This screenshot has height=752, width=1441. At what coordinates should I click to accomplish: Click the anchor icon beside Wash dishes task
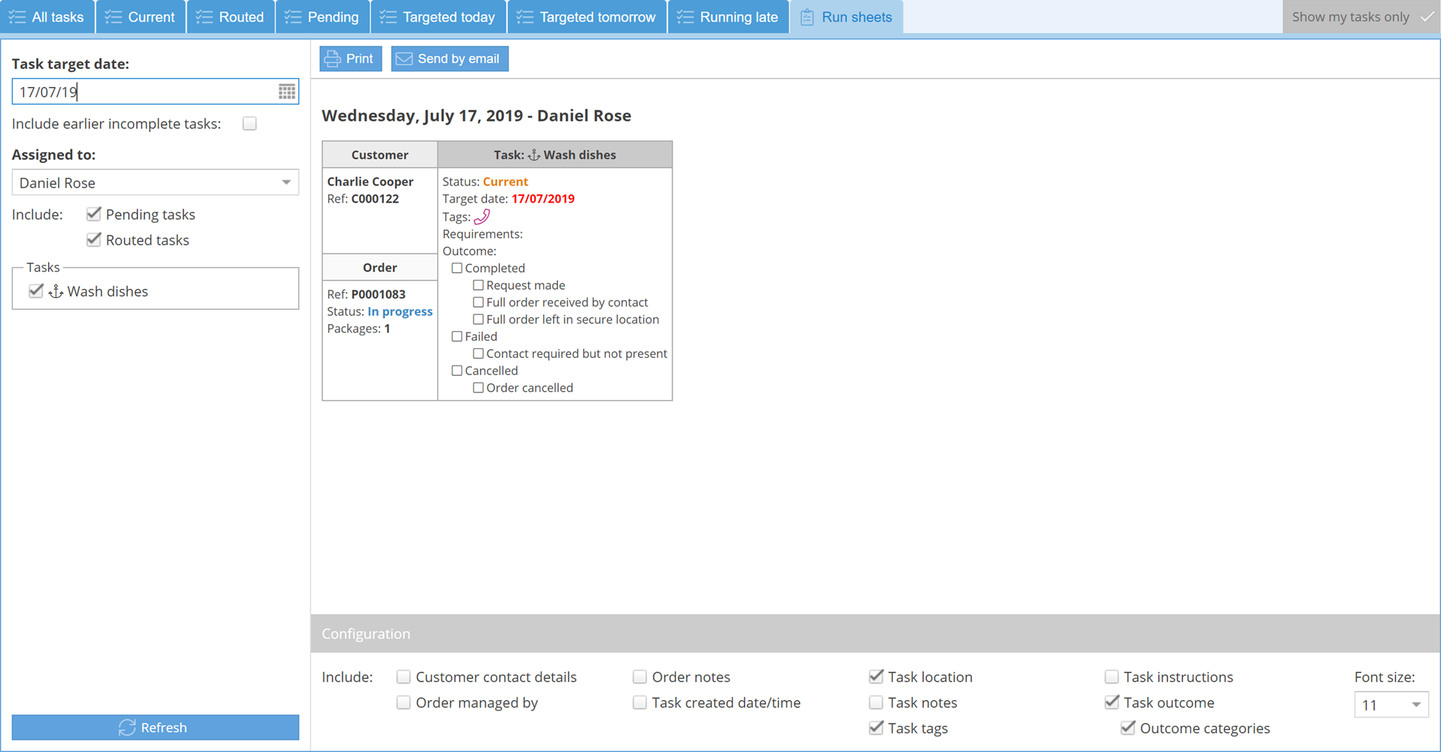[x=56, y=291]
